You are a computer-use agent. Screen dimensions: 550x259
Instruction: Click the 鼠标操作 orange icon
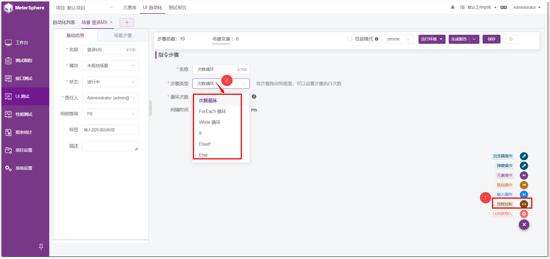pyautogui.click(x=524, y=185)
